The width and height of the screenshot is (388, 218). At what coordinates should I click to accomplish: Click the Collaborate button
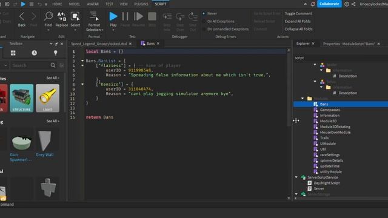point(329,4)
